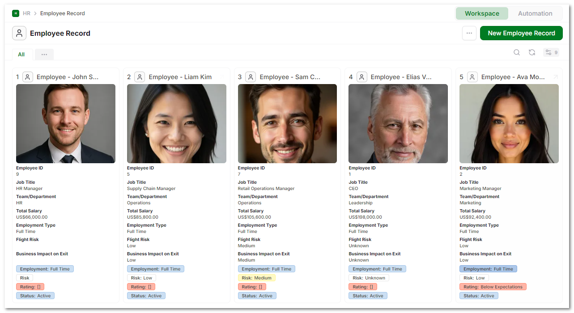Click the person icon on Liam Kim card
The image size is (574, 313).
pyautogui.click(x=140, y=77)
